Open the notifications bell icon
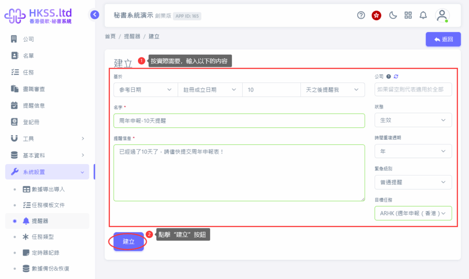The image size is (469, 279). [423, 15]
